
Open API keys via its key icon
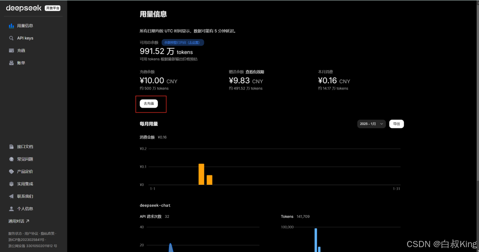pyautogui.click(x=11, y=38)
